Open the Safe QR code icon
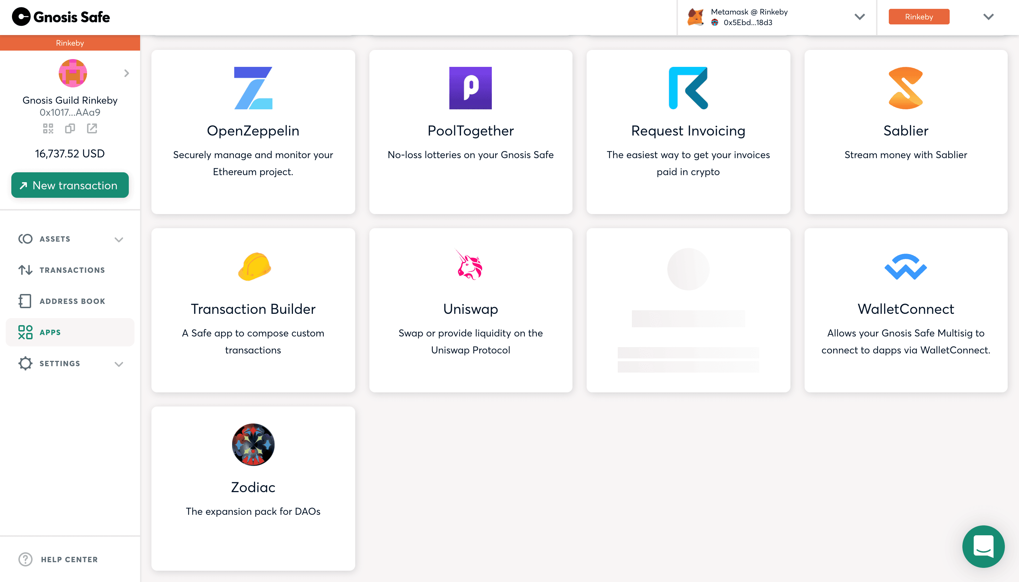The height and width of the screenshot is (582, 1019). tap(48, 128)
